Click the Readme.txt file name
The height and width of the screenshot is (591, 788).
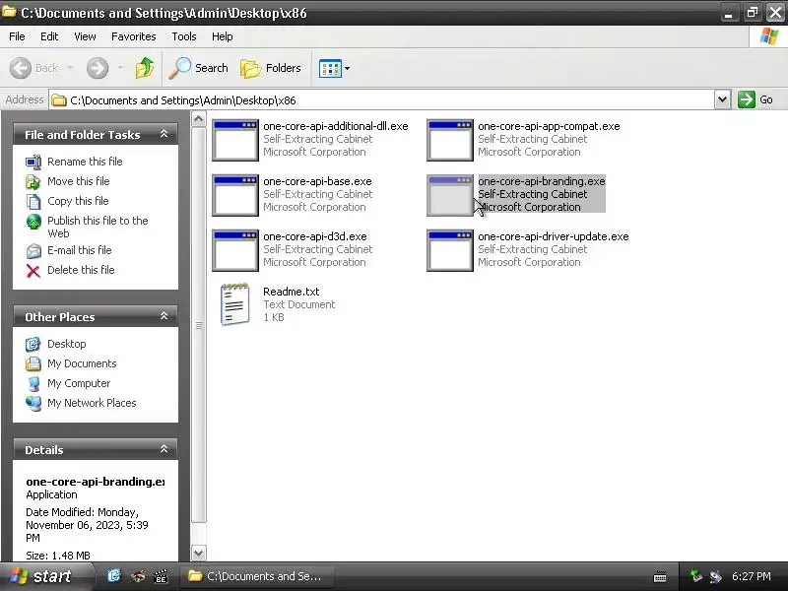point(292,292)
